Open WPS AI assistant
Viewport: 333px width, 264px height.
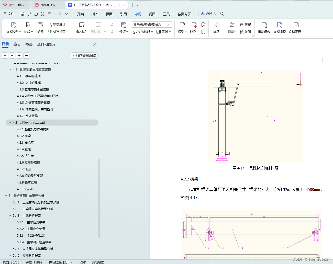[x=209, y=14]
